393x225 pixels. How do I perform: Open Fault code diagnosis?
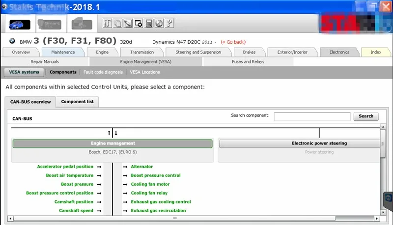[103, 72]
